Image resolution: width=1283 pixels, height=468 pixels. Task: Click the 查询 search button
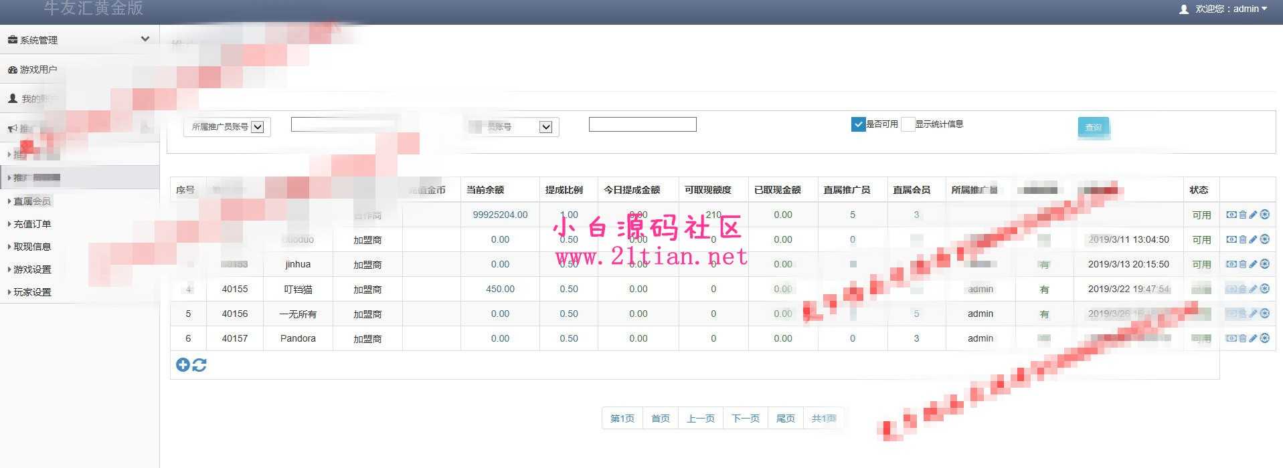(x=1093, y=127)
